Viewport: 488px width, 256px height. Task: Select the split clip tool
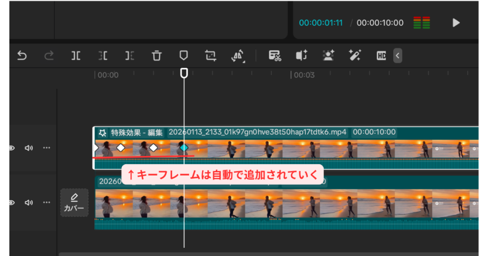point(76,56)
